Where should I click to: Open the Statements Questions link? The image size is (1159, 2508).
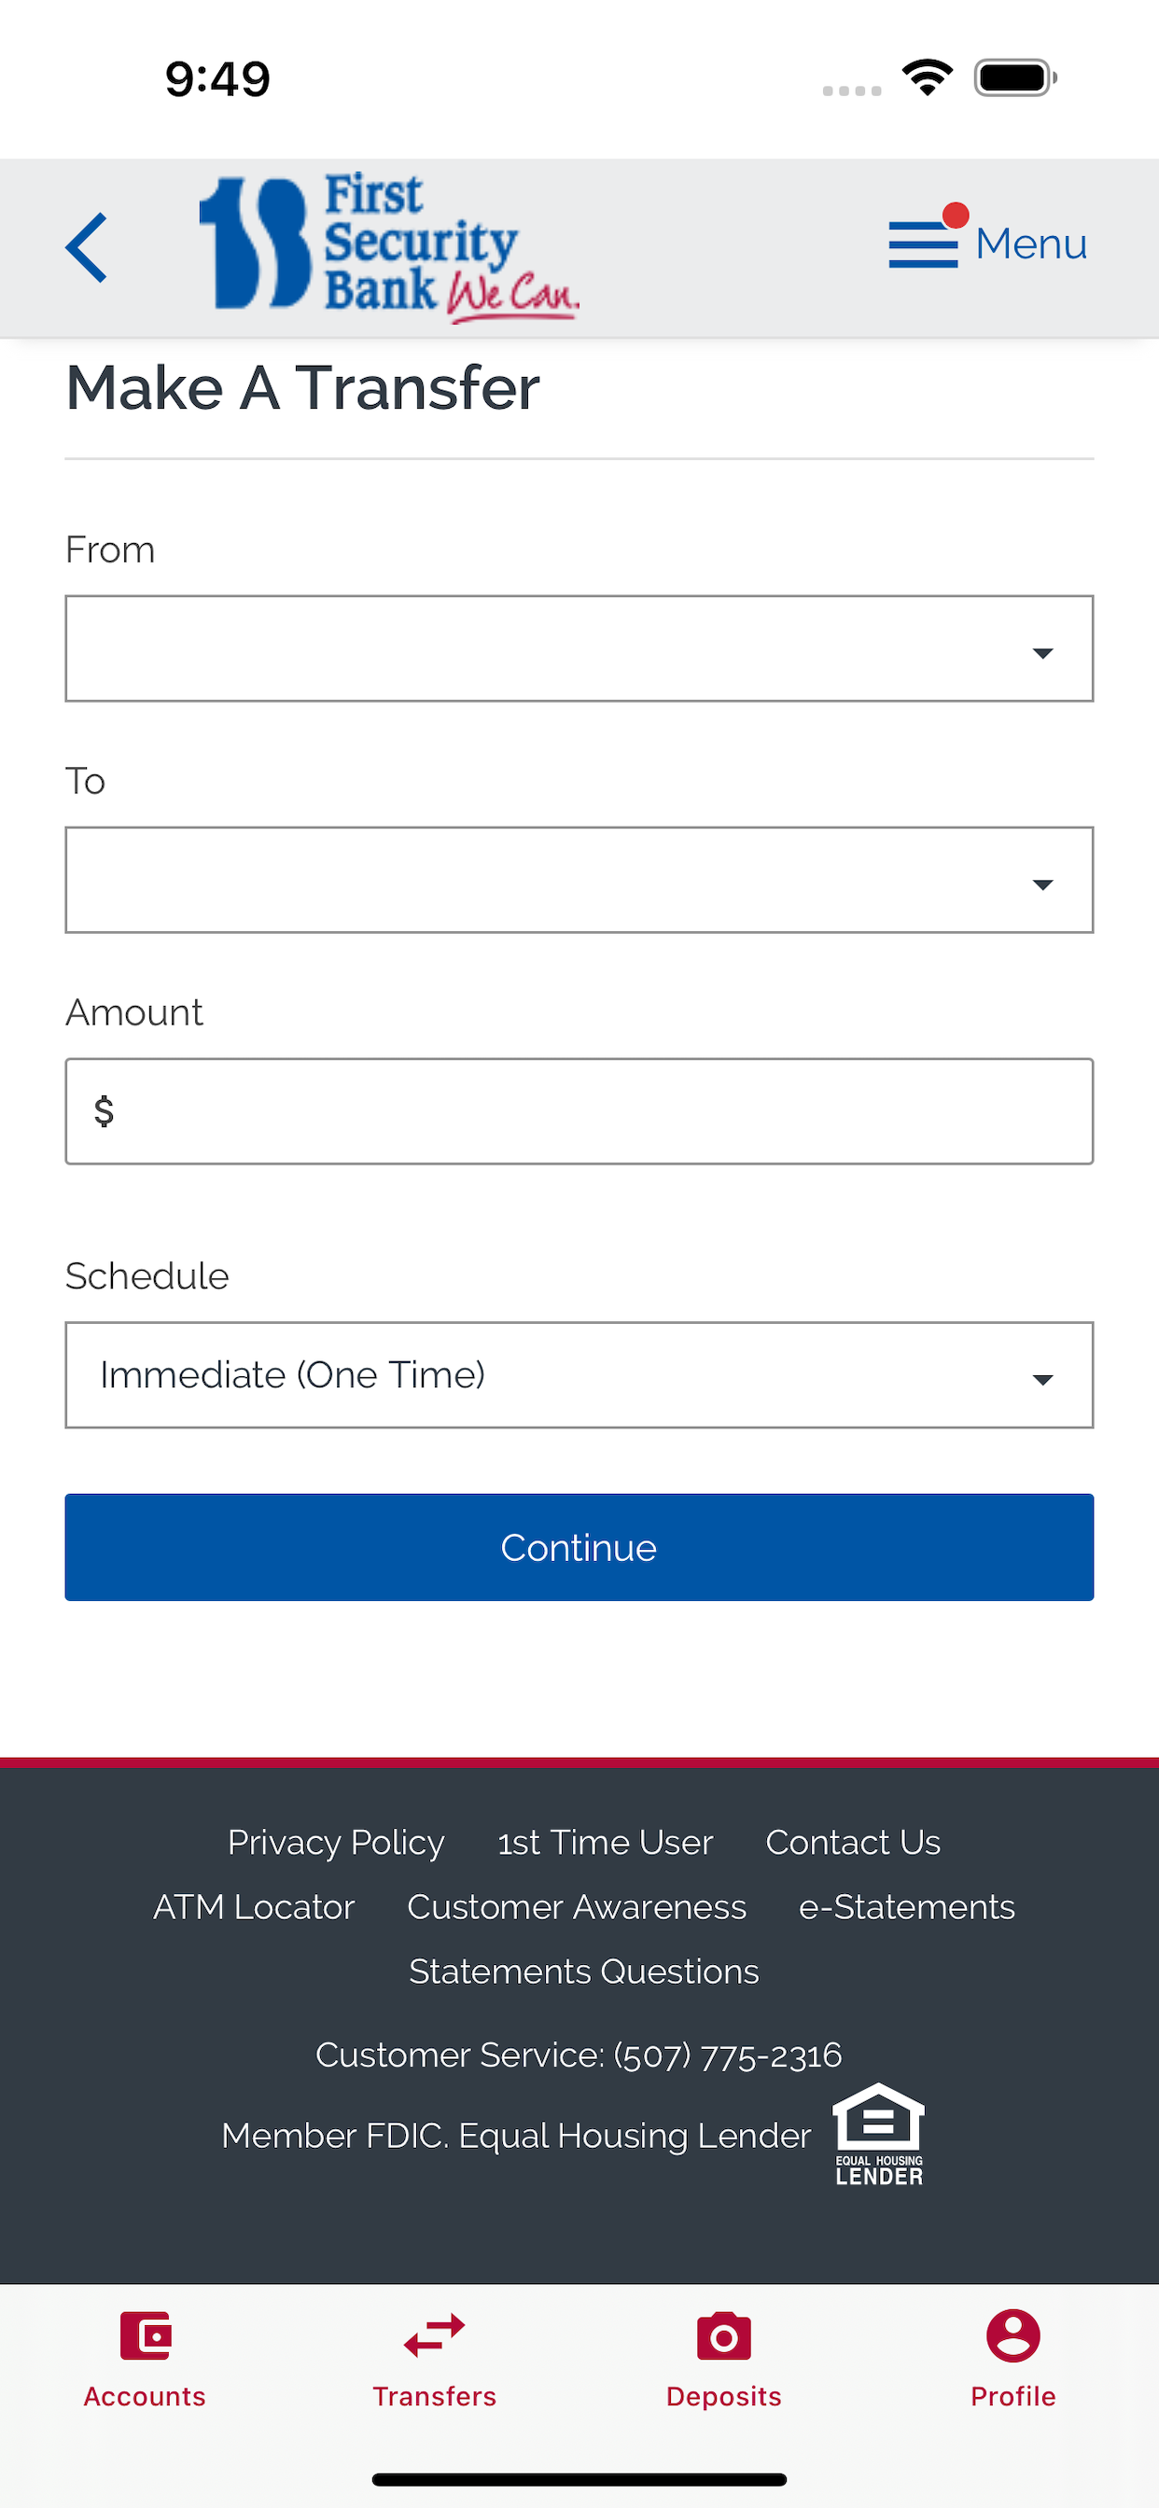pyautogui.click(x=584, y=1972)
